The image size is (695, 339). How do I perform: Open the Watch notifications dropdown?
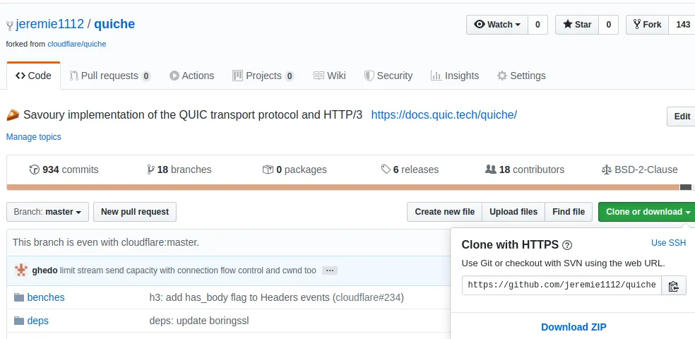coord(497,25)
